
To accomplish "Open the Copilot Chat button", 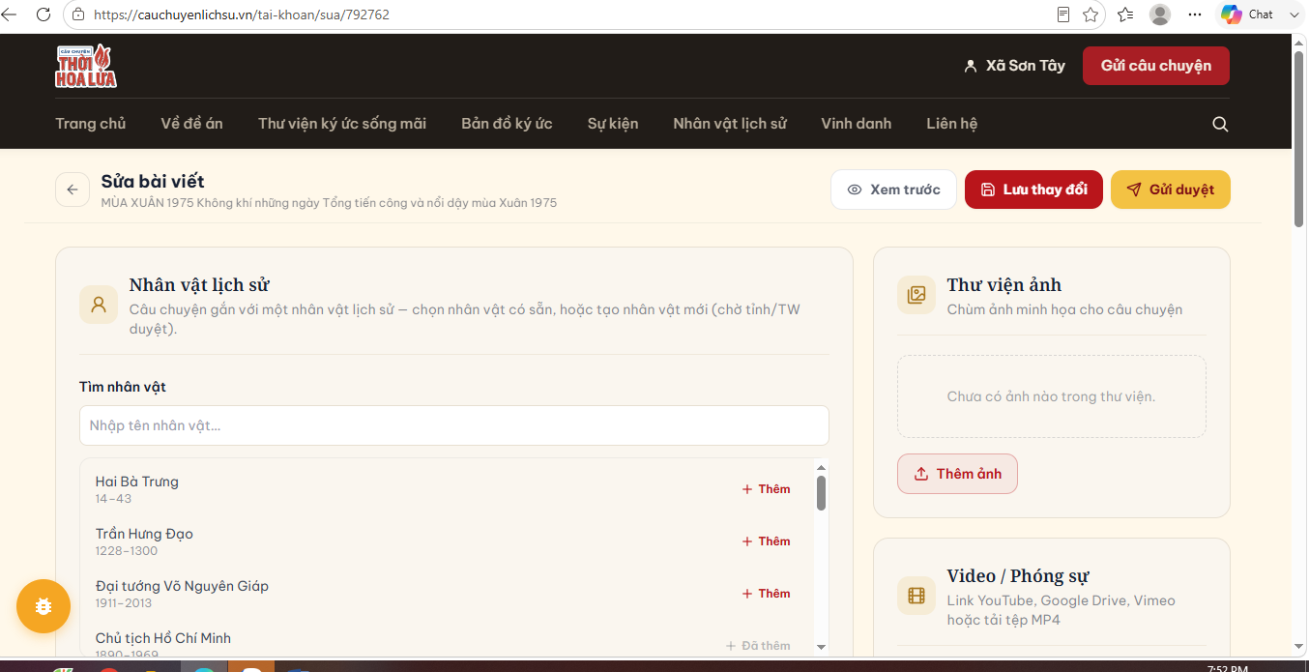I will [x=1247, y=15].
